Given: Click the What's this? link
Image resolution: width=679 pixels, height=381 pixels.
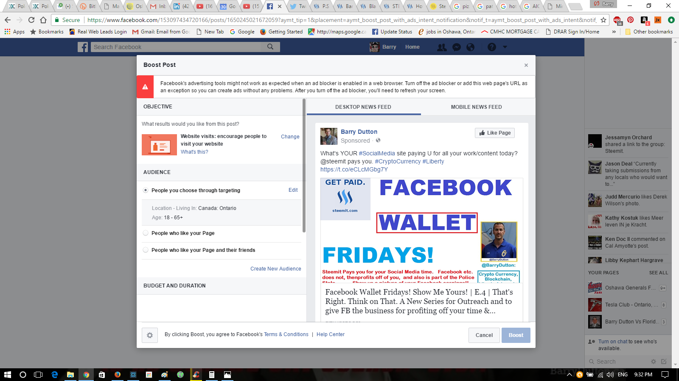Looking at the screenshot, I should coord(194,152).
